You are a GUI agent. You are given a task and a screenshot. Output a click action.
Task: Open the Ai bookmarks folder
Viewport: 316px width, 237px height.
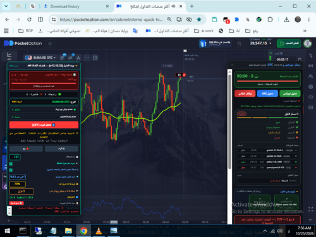(x=234, y=31)
